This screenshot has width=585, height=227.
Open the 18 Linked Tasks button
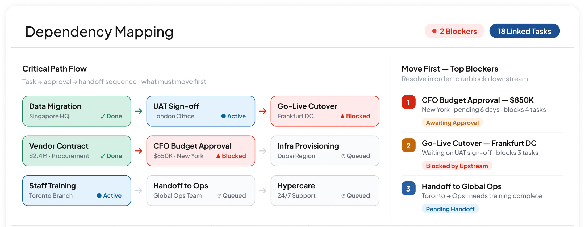(524, 31)
